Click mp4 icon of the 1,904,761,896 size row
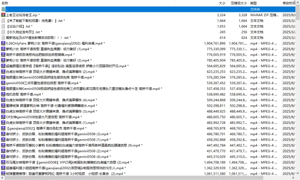The image size is (300, 180). 3,43
